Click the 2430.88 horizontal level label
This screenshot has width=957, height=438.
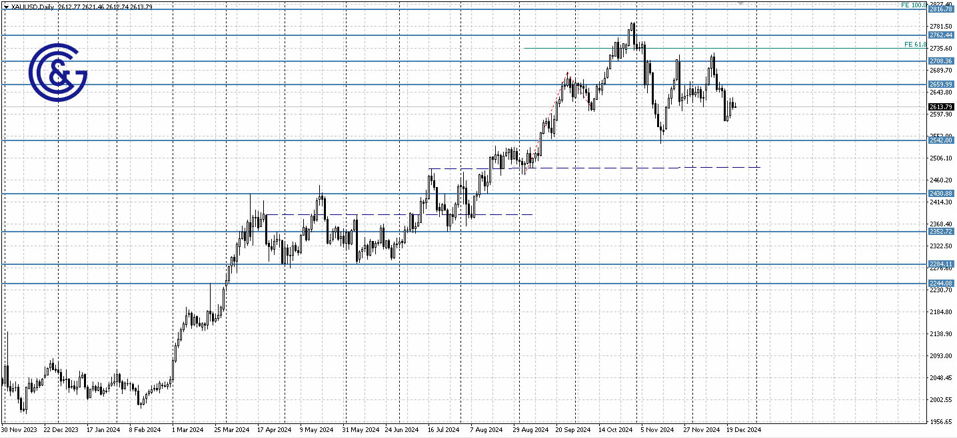tap(940, 193)
